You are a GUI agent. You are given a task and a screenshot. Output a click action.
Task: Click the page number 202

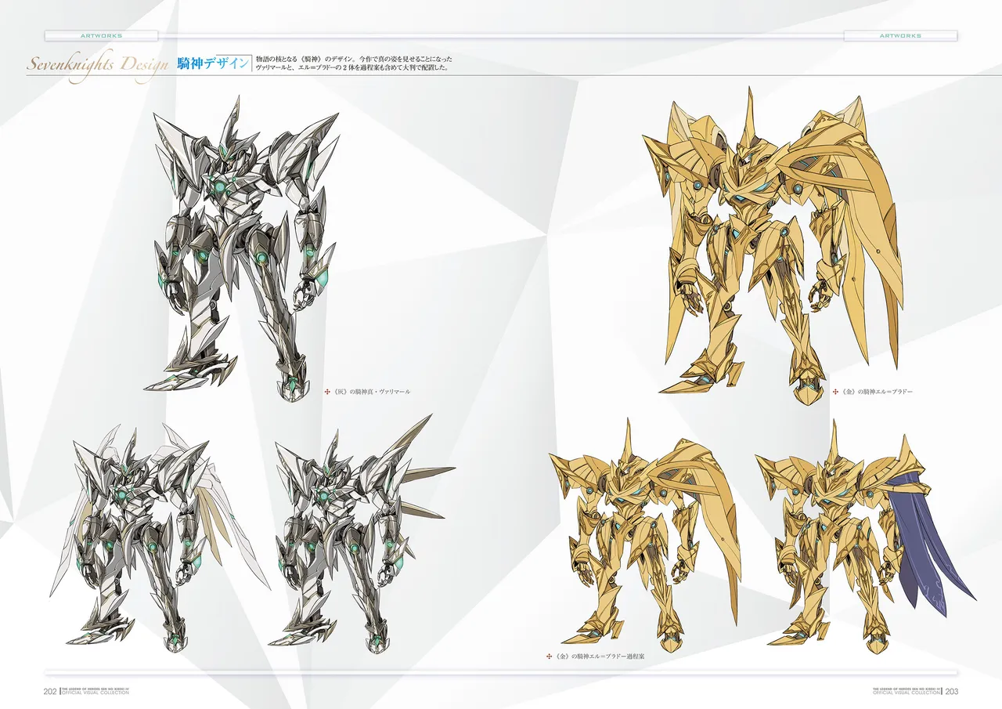tap(49, 691)
